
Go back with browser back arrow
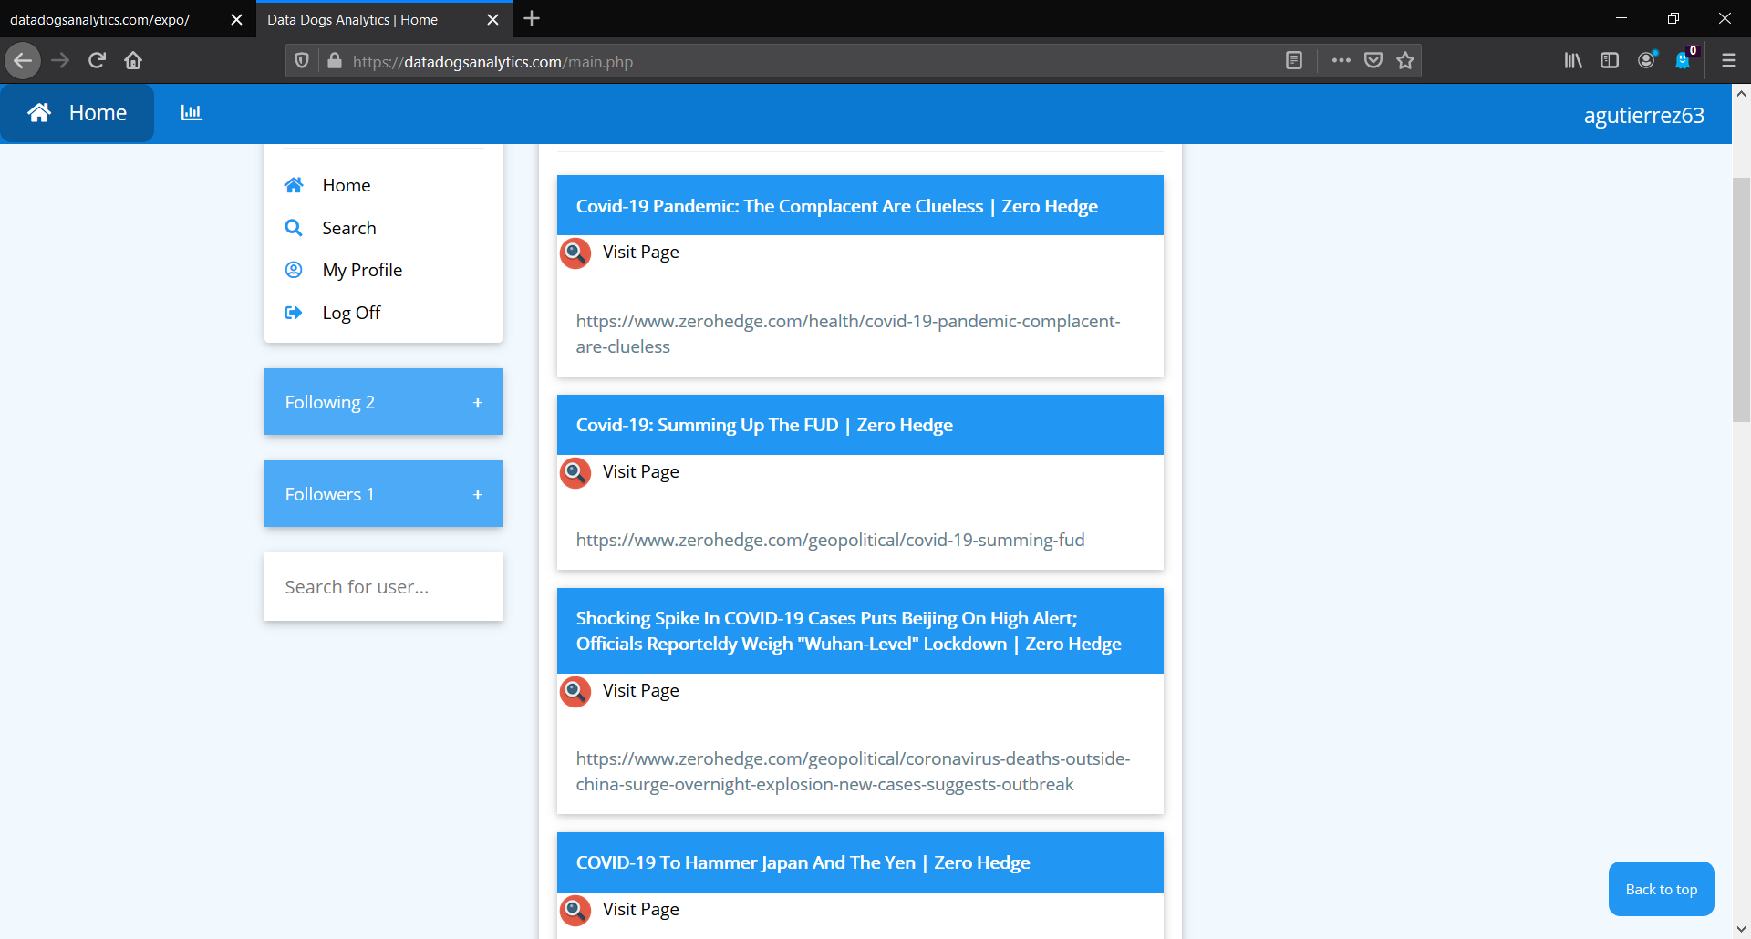pos(23,61)
